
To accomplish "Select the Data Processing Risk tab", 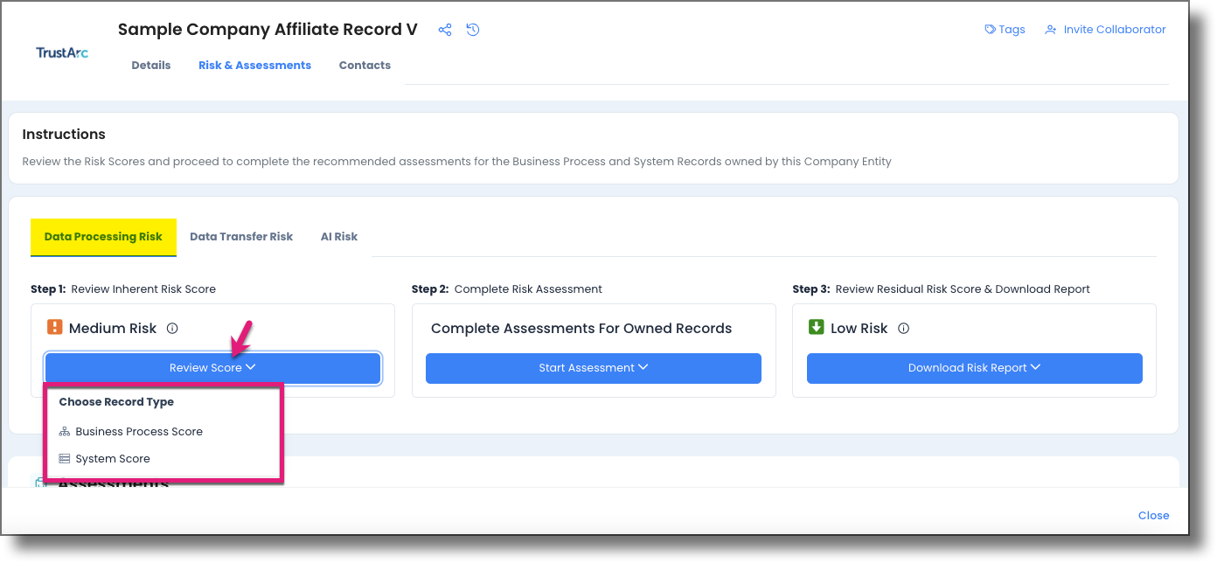I will coord(103,237).
